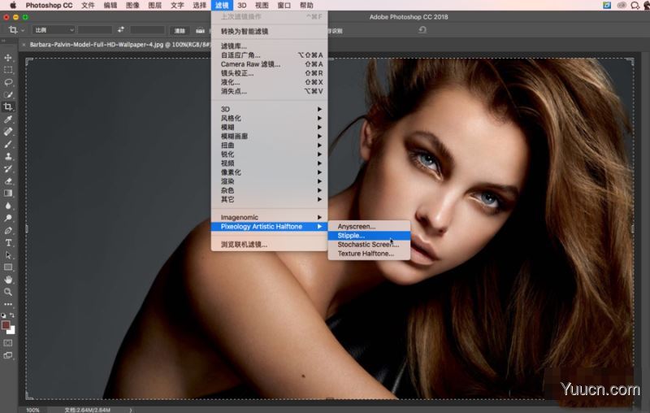Choose Texture Halftone... from the submenu
The width and height of the screenshot is (650, 413).
tap(369, 254)
